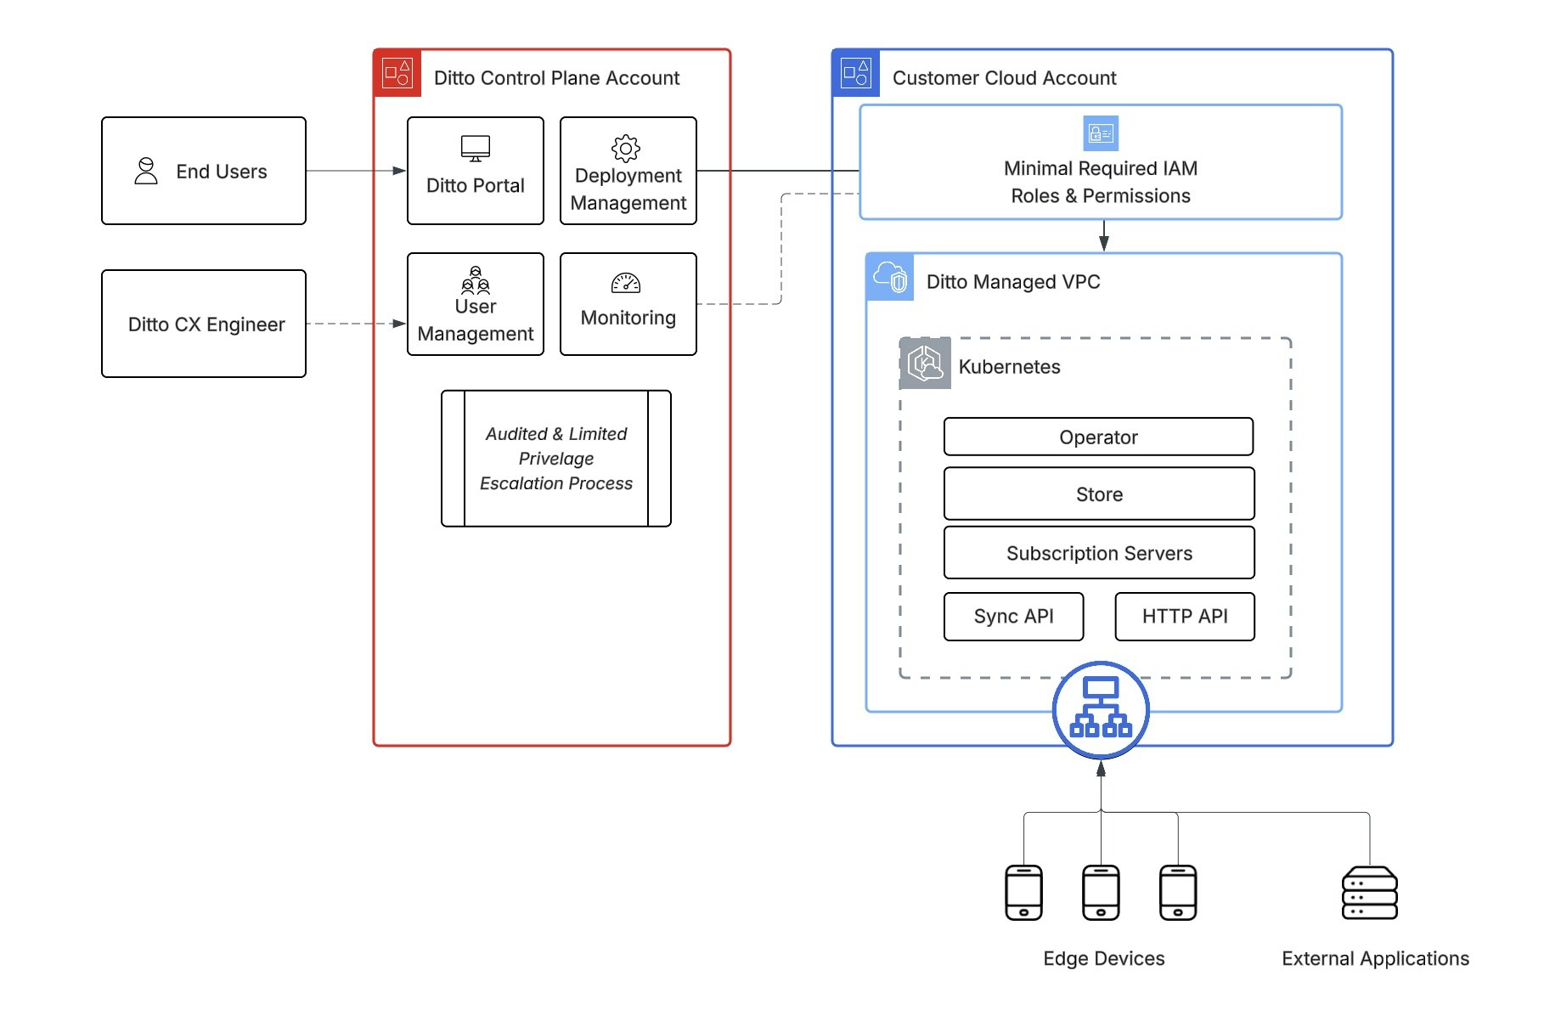The width and height of the screenshot is (1561, 1021).
Task: Select the End Users box
Action: click(x=204, y=171)
